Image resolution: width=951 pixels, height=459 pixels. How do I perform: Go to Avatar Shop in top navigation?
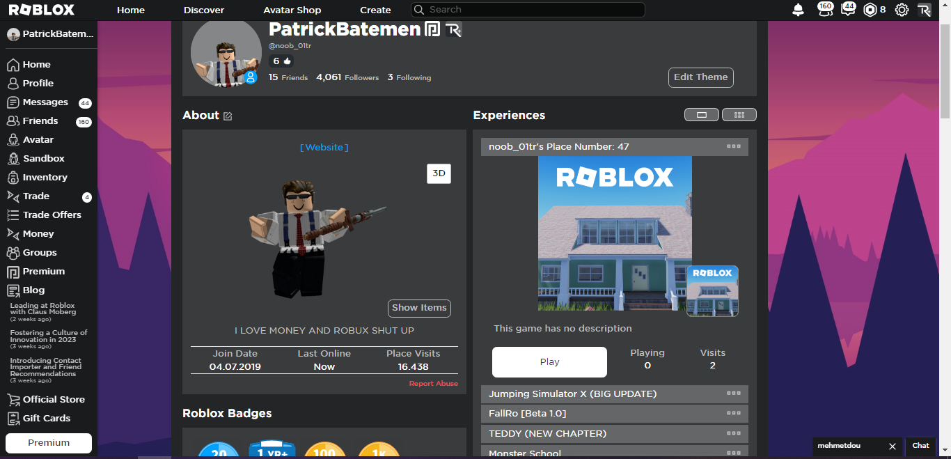(292, 10)
